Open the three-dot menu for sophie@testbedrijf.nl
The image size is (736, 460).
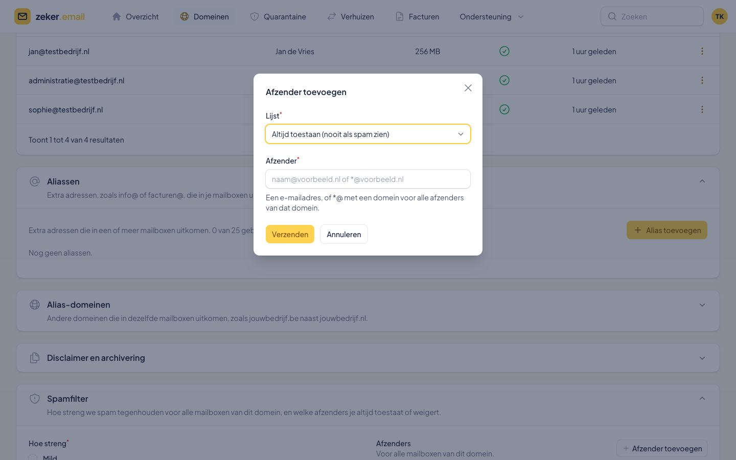[702, 109]
